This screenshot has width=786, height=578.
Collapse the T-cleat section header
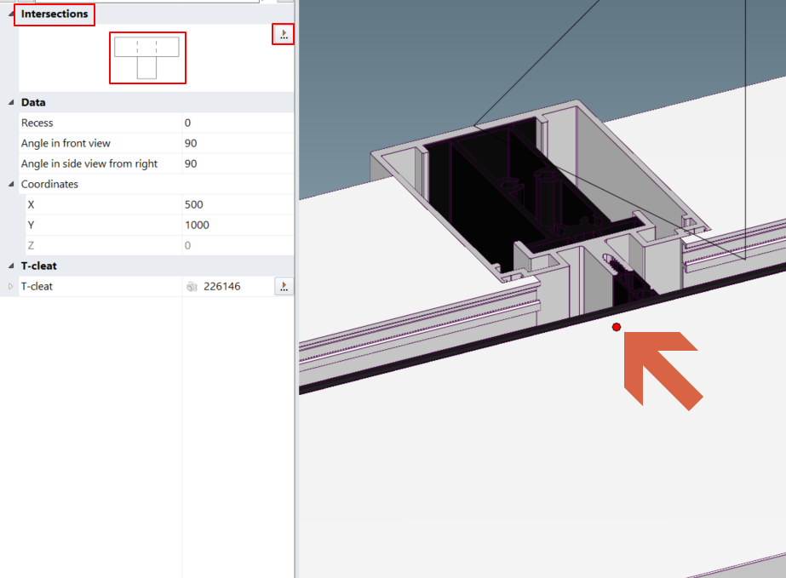pos(11,266)
